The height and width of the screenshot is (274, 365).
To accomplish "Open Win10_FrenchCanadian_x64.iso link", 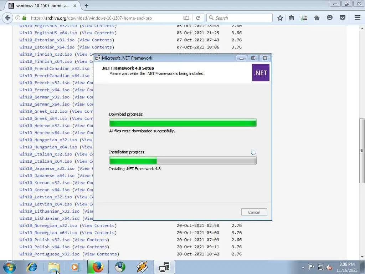I will click(55, 76).
